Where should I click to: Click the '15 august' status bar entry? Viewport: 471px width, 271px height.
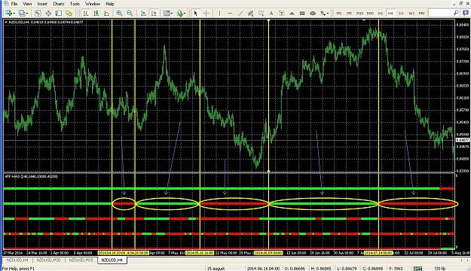click(x=216, y=268)
